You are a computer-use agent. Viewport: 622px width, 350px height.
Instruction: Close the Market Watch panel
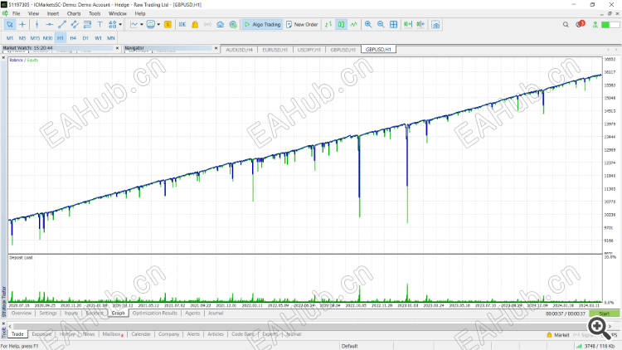[x=117, y=48]
